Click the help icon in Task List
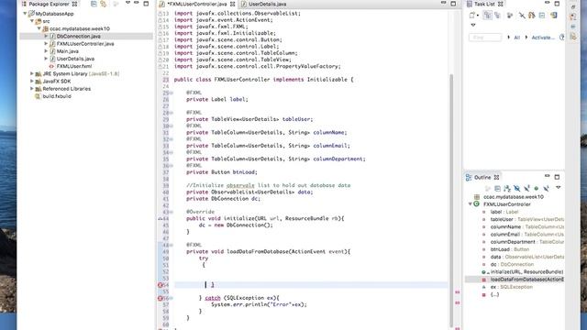This screenshot has height=330, width=587. click(561, 38)
